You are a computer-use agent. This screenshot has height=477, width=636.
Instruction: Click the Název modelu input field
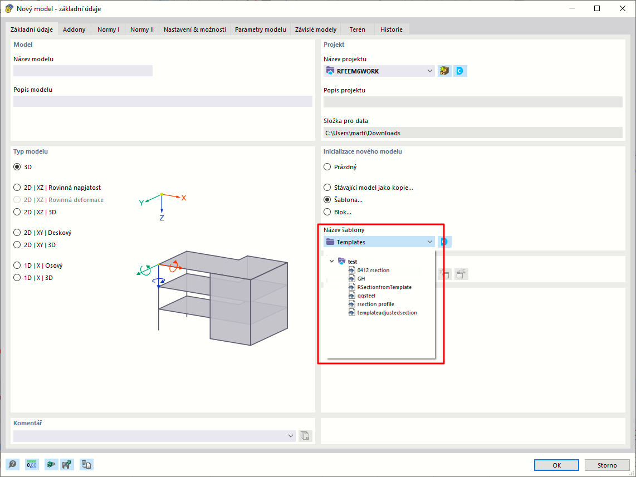83,71
